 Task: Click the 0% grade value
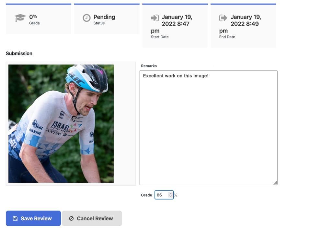33,17
